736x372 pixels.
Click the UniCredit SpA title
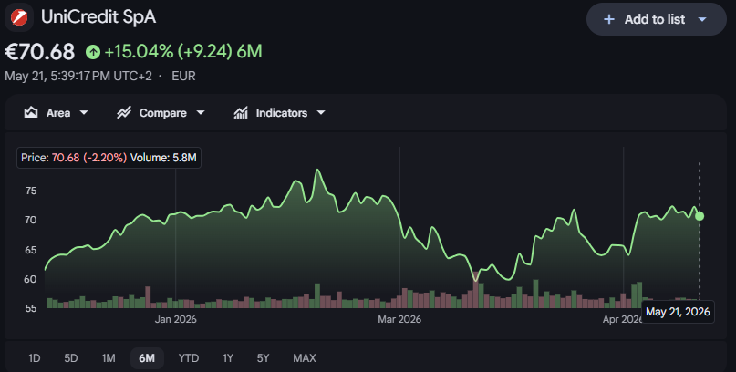(x=98, y=17)
